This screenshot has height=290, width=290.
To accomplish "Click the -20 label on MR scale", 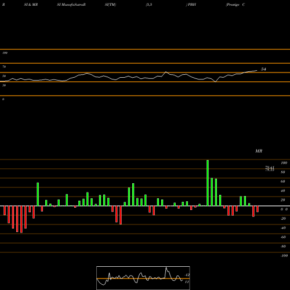I will pos(283,219).
